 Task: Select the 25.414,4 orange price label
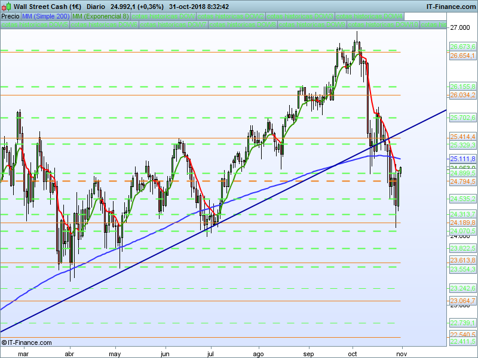[x=462, y=137]
